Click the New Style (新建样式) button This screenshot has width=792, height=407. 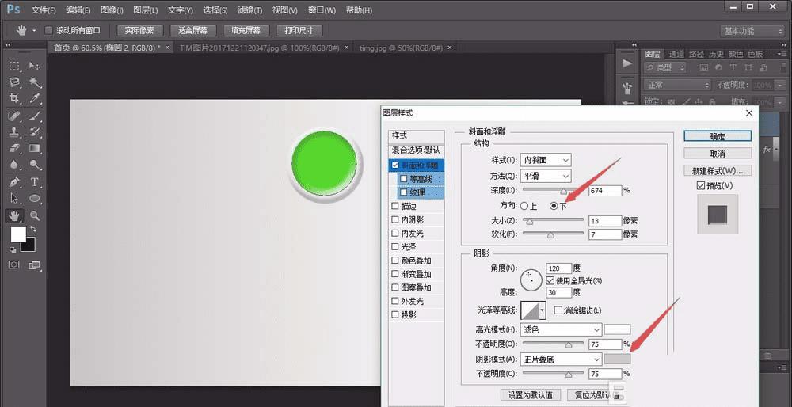[x=718, y=170]
